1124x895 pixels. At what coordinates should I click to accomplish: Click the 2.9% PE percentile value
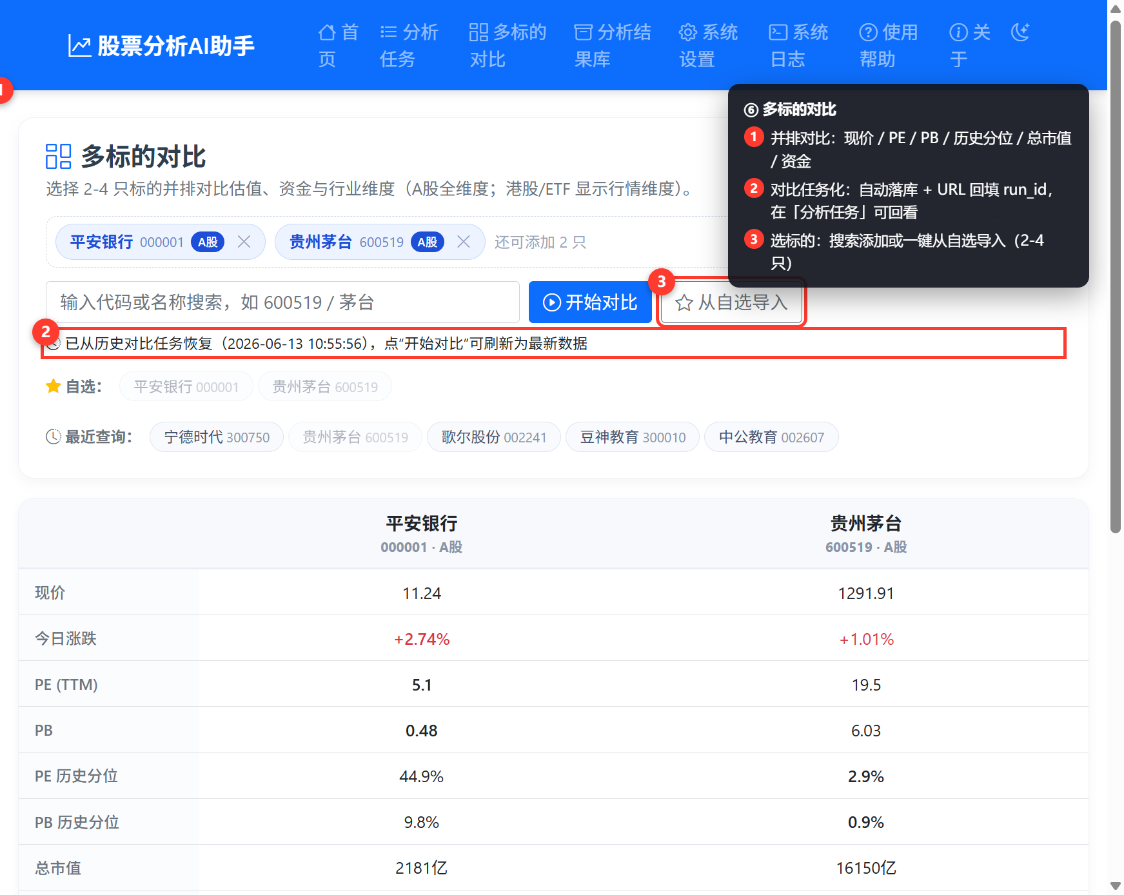pos(866,776)
